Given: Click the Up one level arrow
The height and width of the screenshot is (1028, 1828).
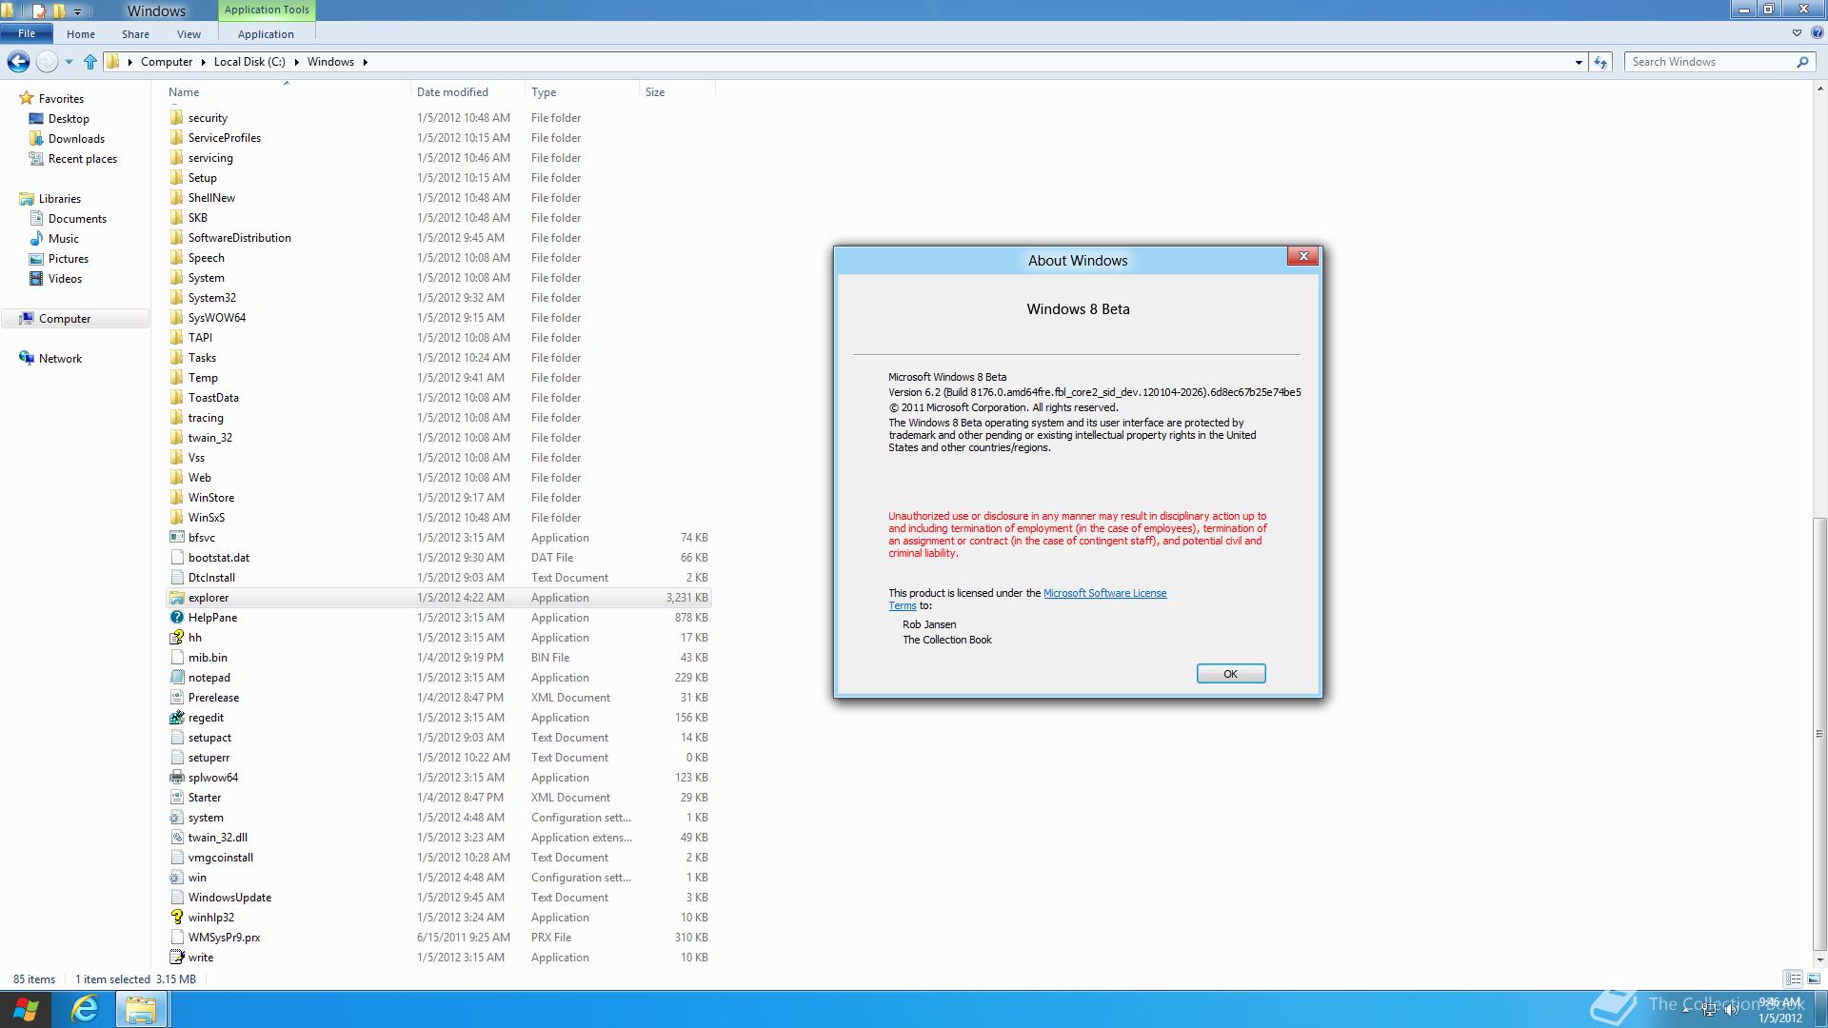Looking at the screenshot, I should pyautogui.click(x=90, y=62).
